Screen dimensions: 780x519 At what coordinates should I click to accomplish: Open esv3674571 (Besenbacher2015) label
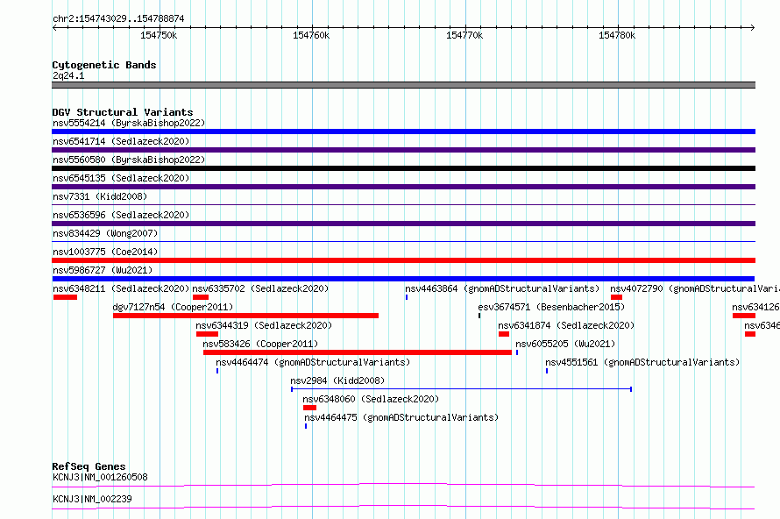(551, 307)
